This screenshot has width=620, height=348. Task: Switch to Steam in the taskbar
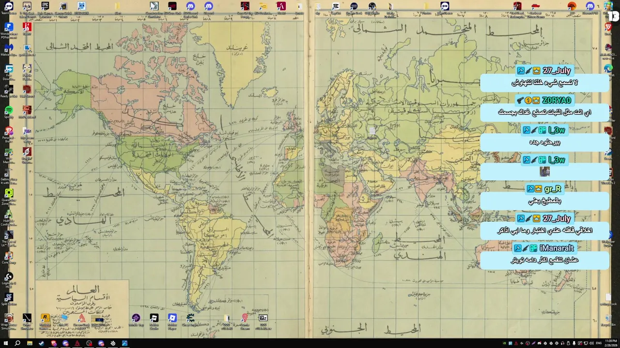coord(42,343)
